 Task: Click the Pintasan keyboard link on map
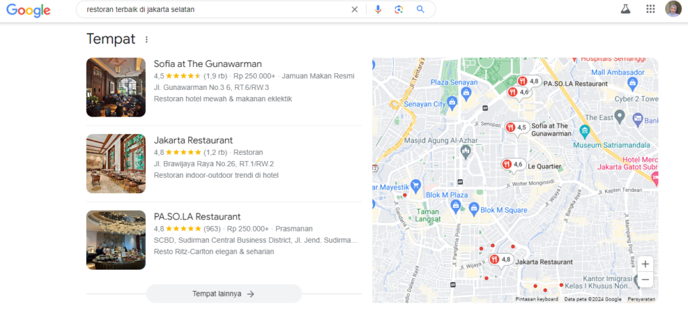point(537,299)
